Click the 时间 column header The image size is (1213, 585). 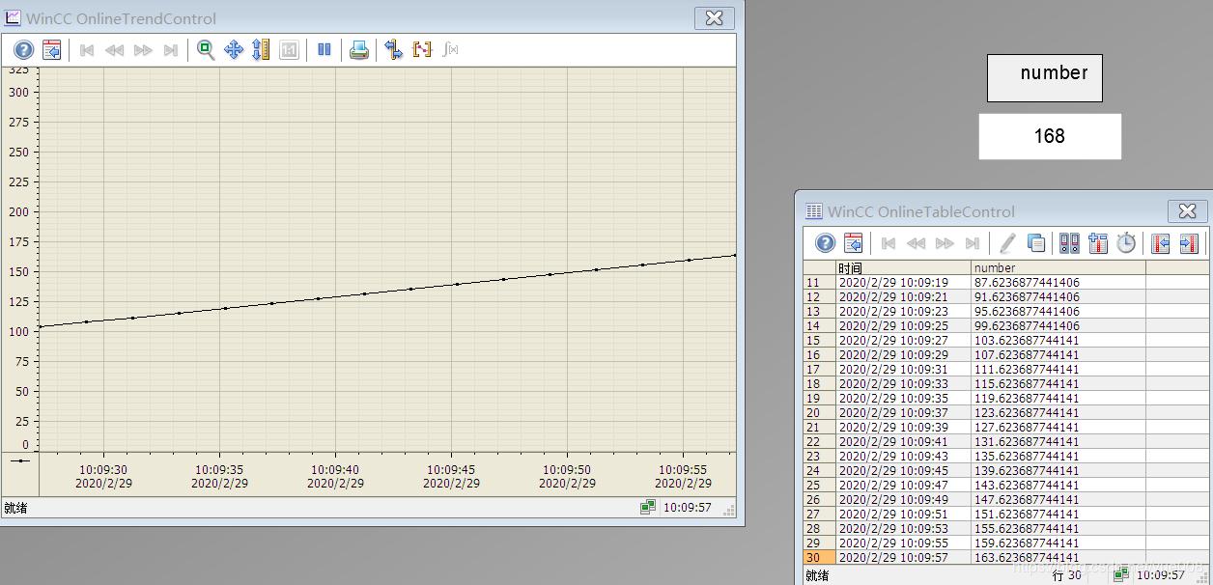click(x=903, y=268)
